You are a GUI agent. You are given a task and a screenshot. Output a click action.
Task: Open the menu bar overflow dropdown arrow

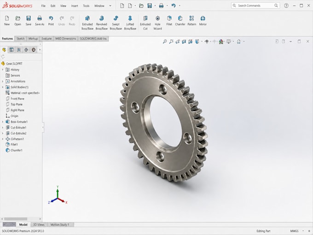point(110,6)
